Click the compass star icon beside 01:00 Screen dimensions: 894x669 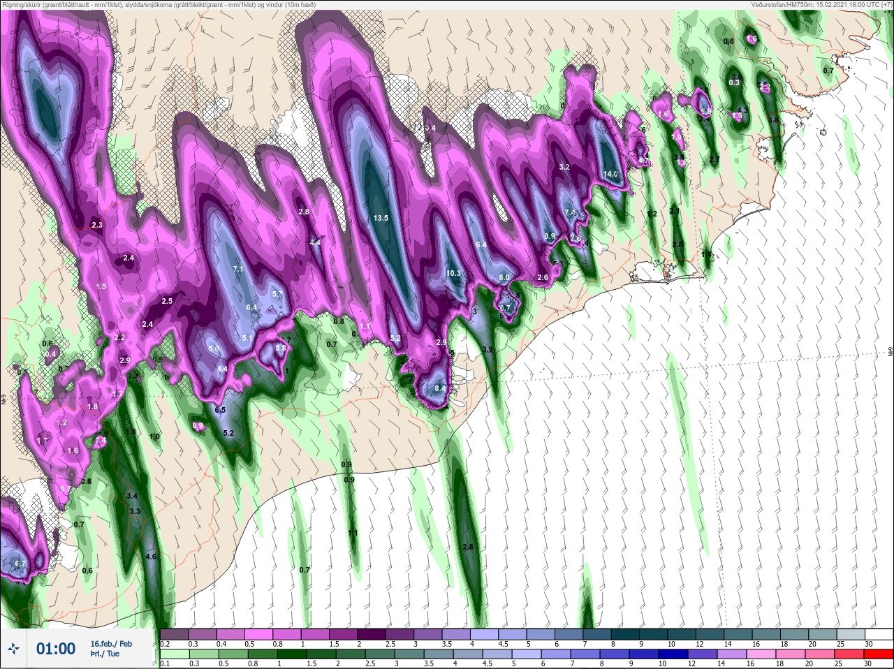click(15, 649)
